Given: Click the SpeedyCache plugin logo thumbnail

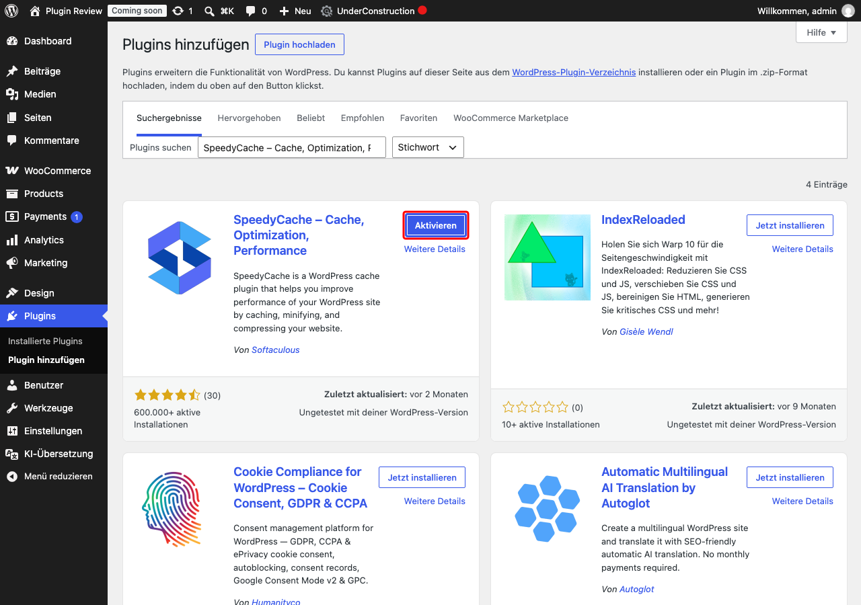Looking at the screenshot, I should 180,257.
